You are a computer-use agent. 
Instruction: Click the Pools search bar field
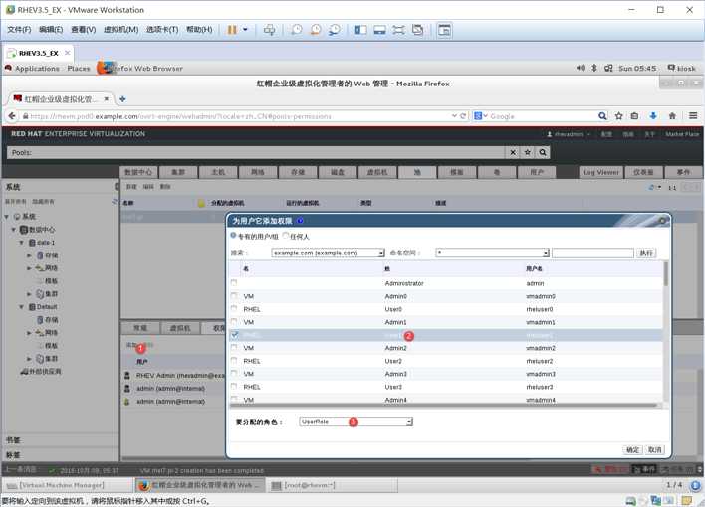256,153
